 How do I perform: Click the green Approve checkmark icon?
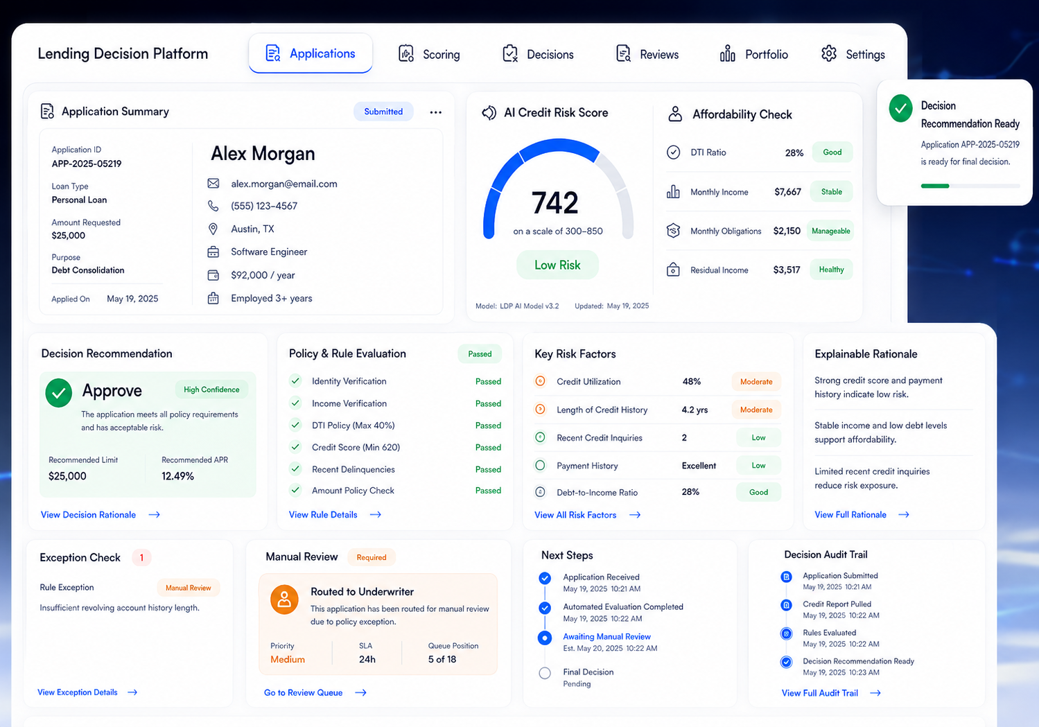tap(59, 393)
